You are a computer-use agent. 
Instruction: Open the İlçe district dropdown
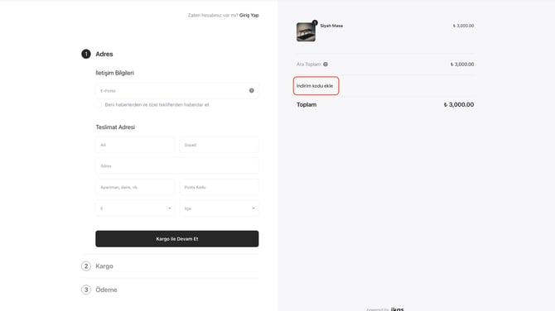219,208
